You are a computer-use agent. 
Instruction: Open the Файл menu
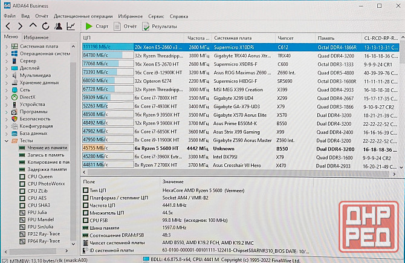point(10,15)
